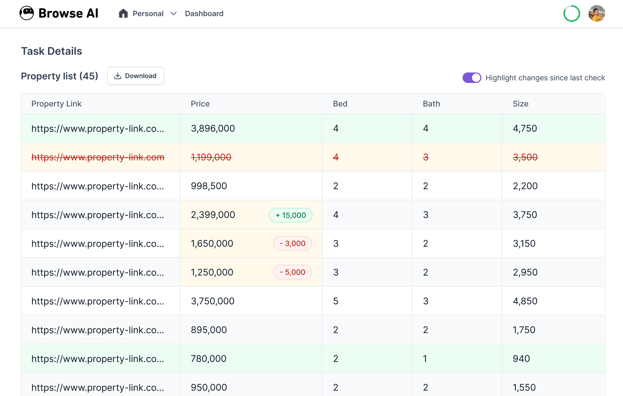The width and height of the screenshot is (623, 396).
Task: Click the -3,000 price change badge
Action: tap(292, 244)
